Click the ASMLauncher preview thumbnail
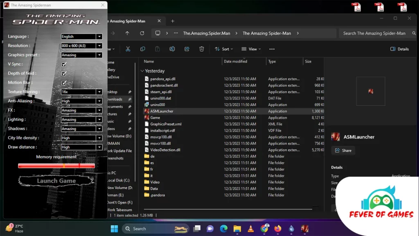This screenshot has width=419, height=236. click(x=371, y=91)
